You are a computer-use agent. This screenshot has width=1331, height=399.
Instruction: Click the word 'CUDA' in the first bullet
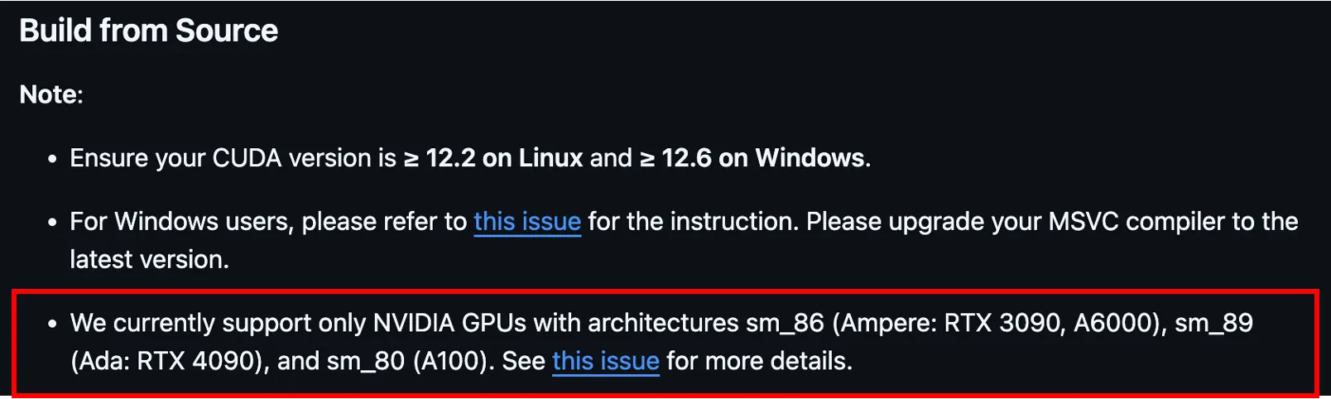pos(247,158)
